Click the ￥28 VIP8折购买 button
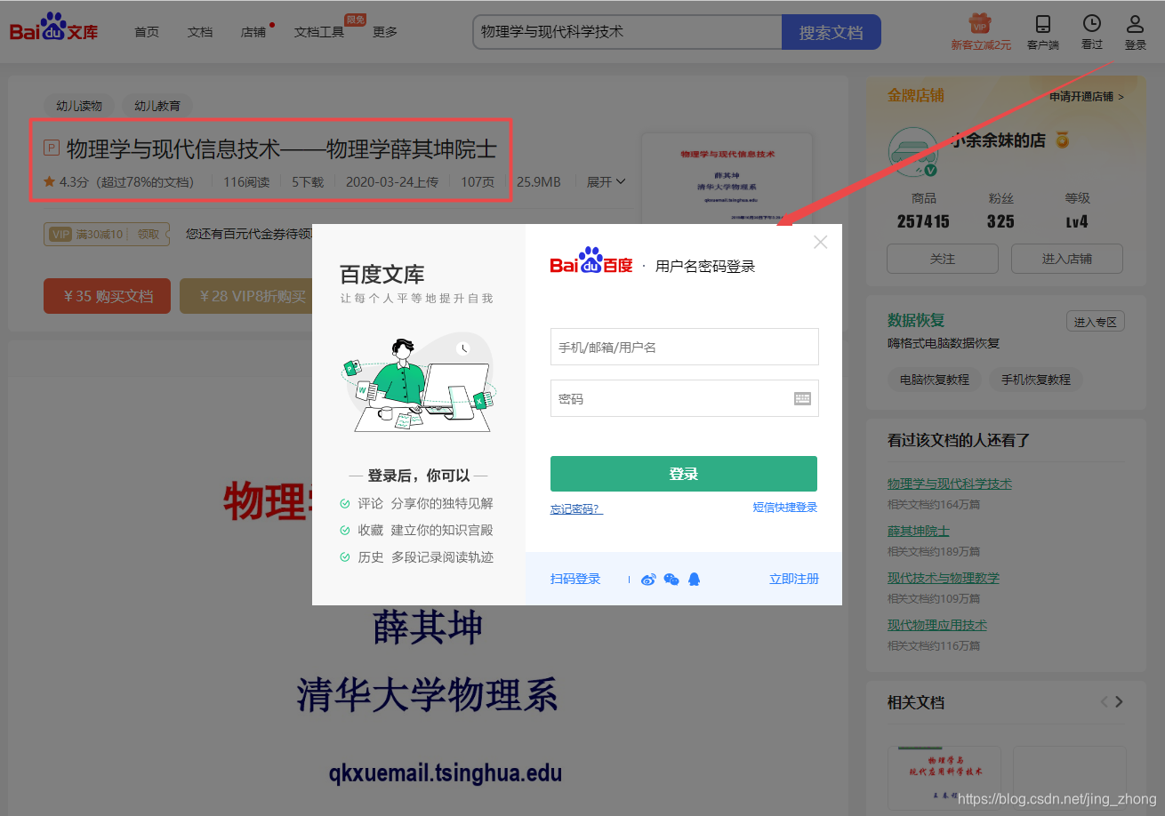This screenshot has height=816, width=1165. coord(245,296)
